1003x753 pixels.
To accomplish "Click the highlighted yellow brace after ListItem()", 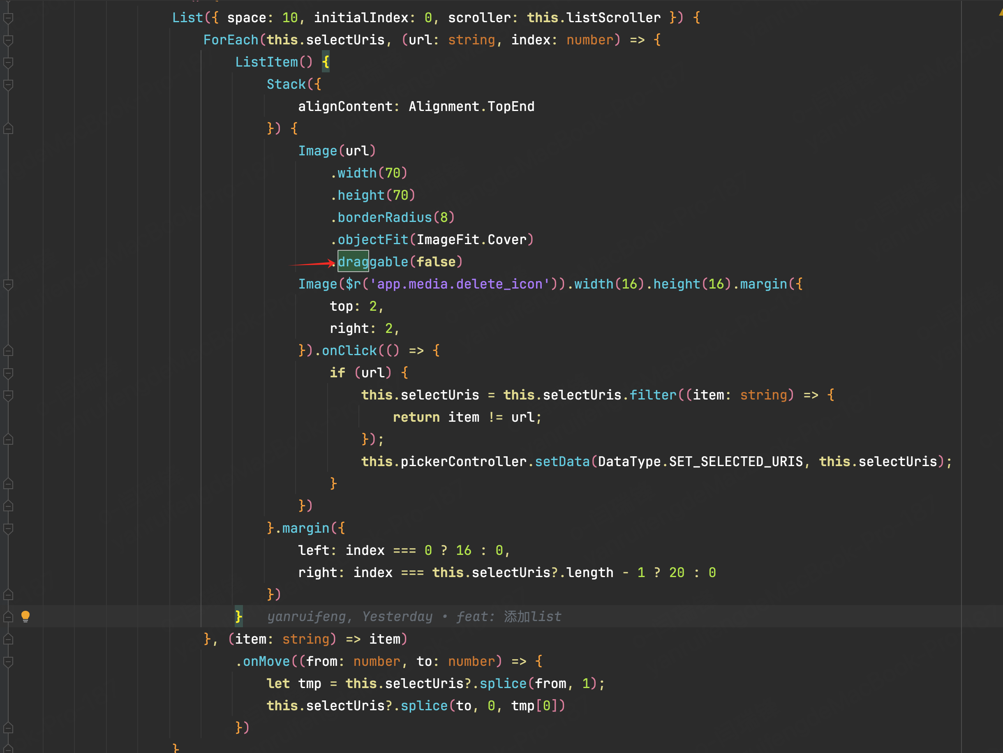I will pos(326,62).
